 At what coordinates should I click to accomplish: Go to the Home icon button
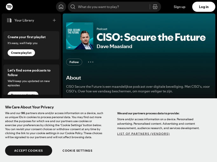pyautogui.click(x=61, y=7)
